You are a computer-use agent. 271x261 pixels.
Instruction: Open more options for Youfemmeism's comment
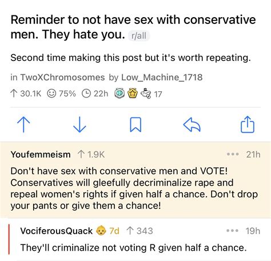[x=233, y=154]
